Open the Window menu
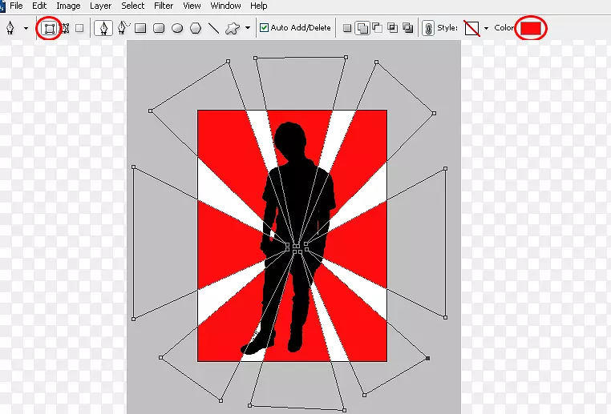This screenshot has width=611, height=414. point(225,6)
